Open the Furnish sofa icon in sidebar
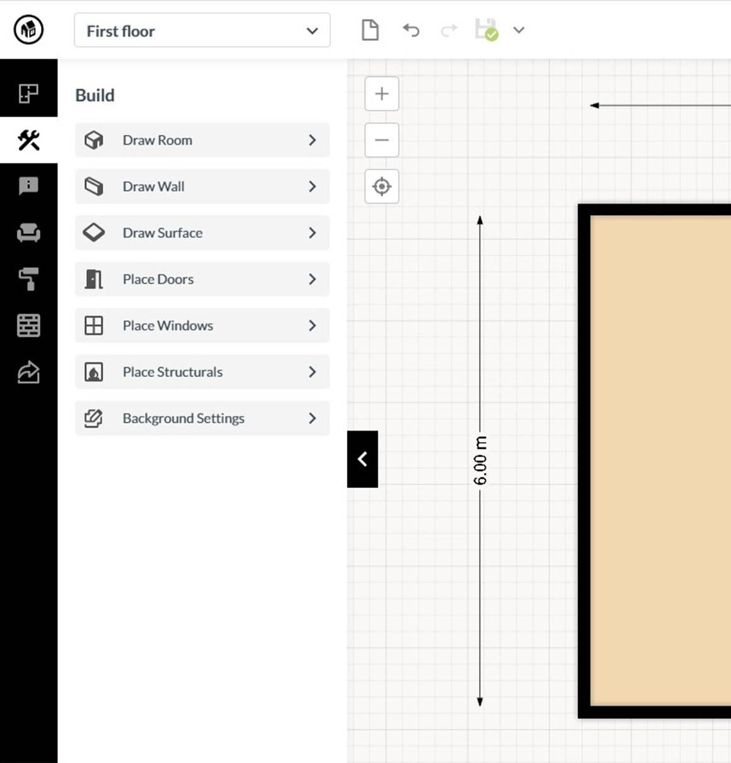 point(28,233)
